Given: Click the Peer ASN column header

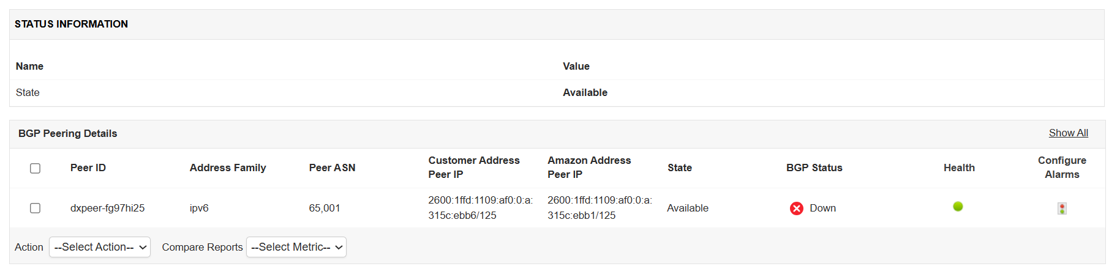Looking at the screenshot, I should click(x=332, y=168).
